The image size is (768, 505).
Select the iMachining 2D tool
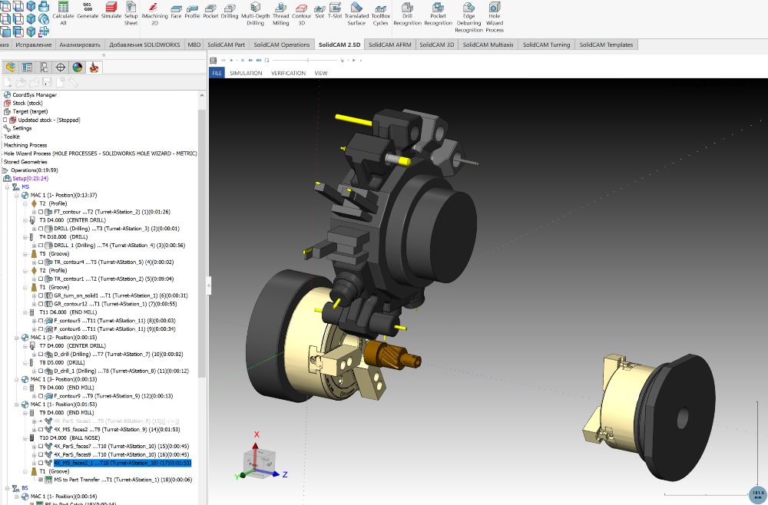154,14
